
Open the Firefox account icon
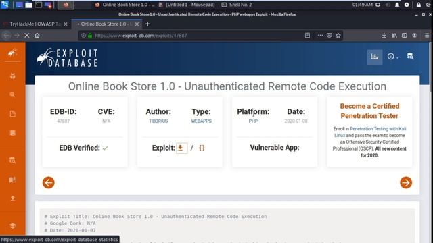415,36
